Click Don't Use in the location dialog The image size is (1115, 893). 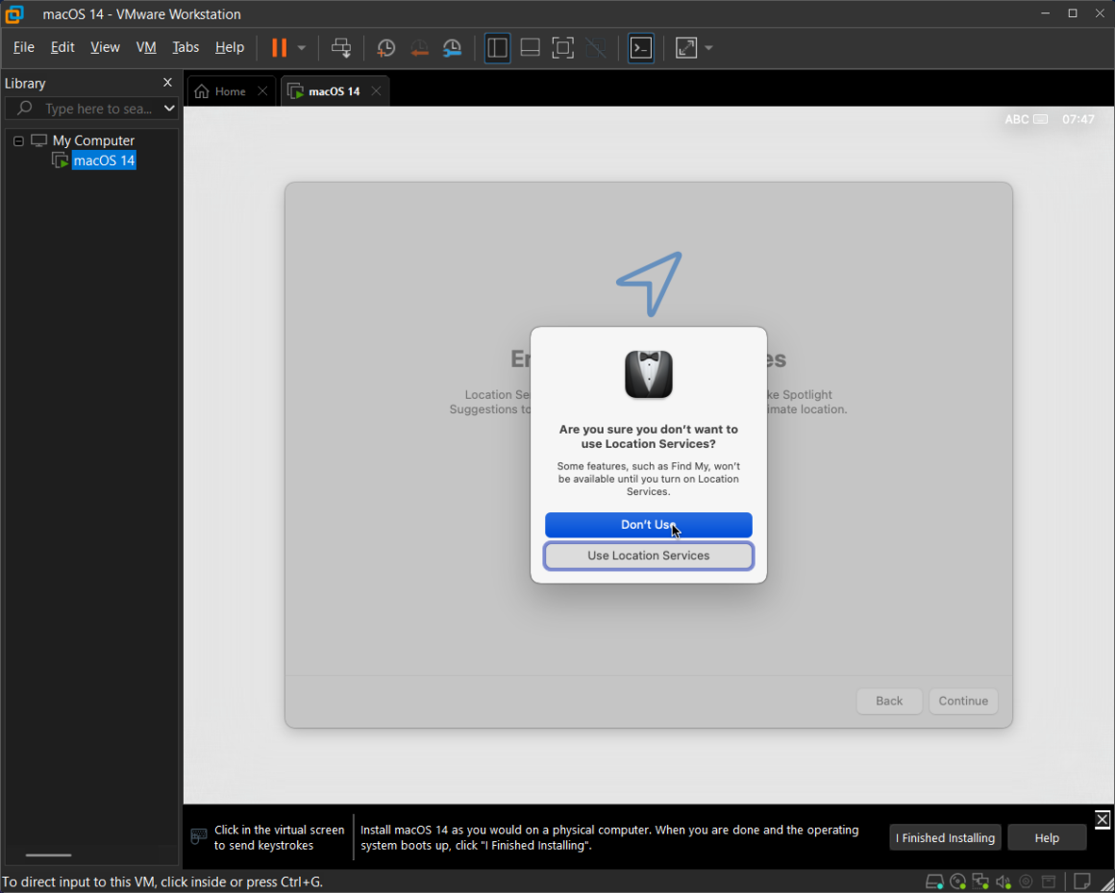(649, 525)
